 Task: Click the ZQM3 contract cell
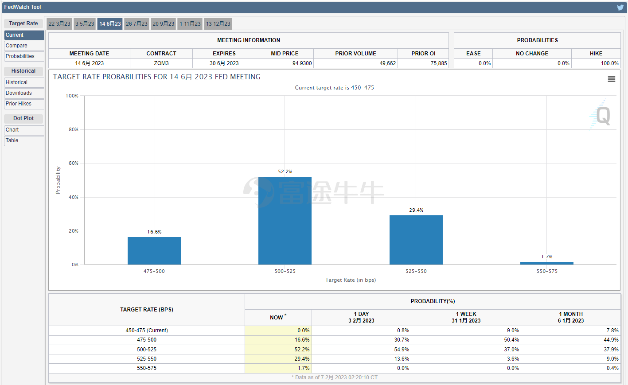click(161, 63)
